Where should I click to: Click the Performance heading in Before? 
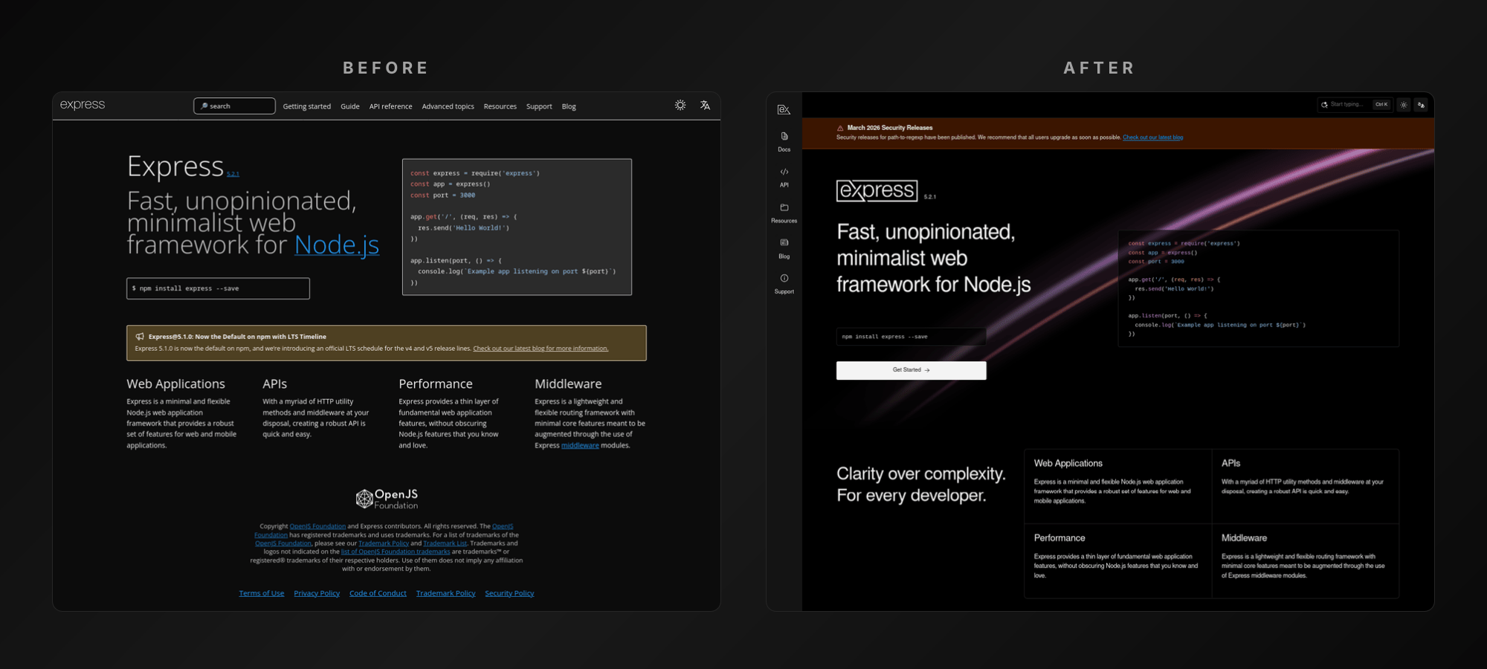point(436,384)
